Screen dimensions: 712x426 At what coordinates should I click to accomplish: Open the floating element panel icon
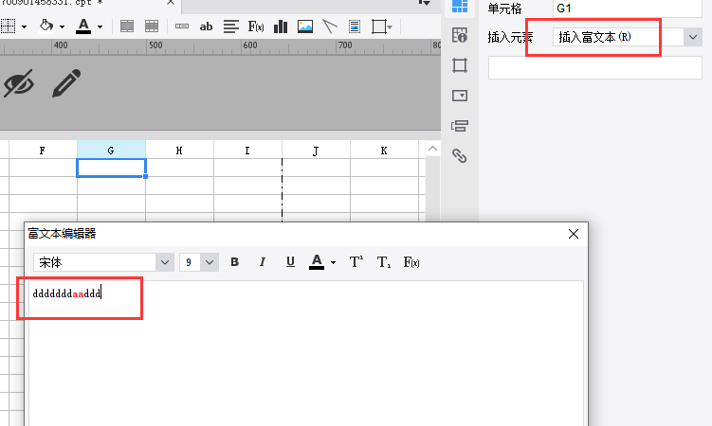coord(460,65)
